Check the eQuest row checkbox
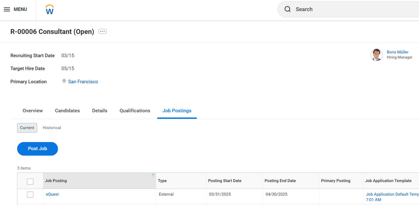This screenshot has width=419, height=205. 30,194
